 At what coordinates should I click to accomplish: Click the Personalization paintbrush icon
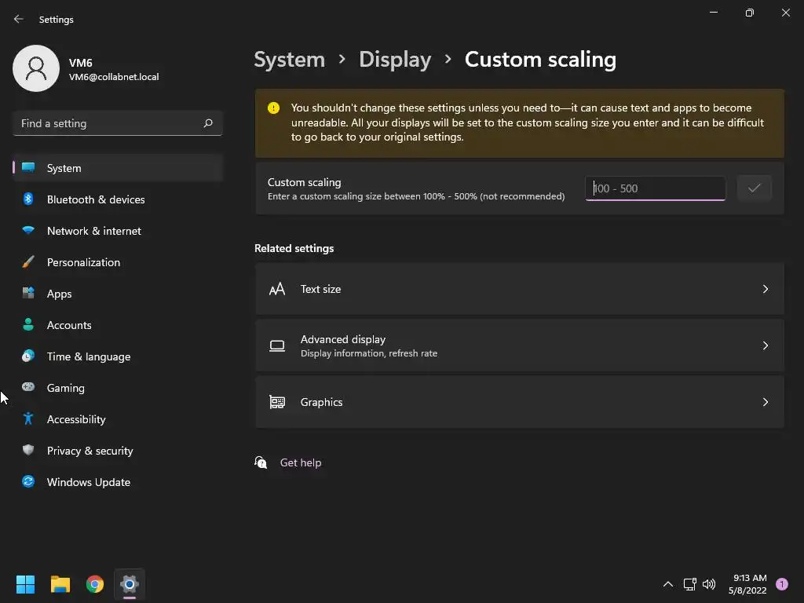pos(28,262)
